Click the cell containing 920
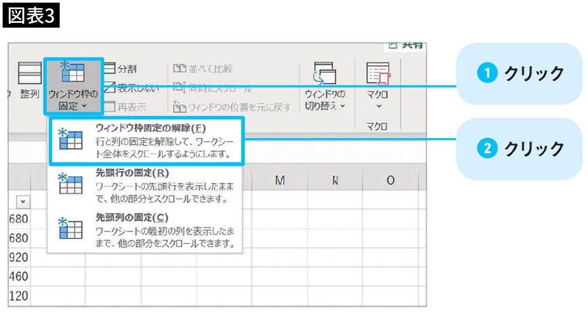 click(x=19, y=257)
